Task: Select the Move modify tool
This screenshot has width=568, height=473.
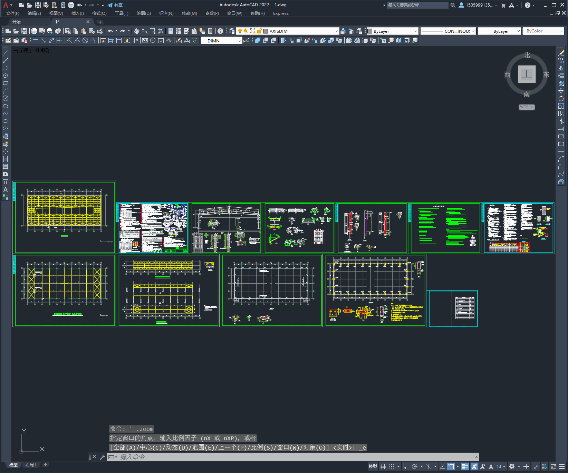Action: pyautogui.click(x=561, y=91)
